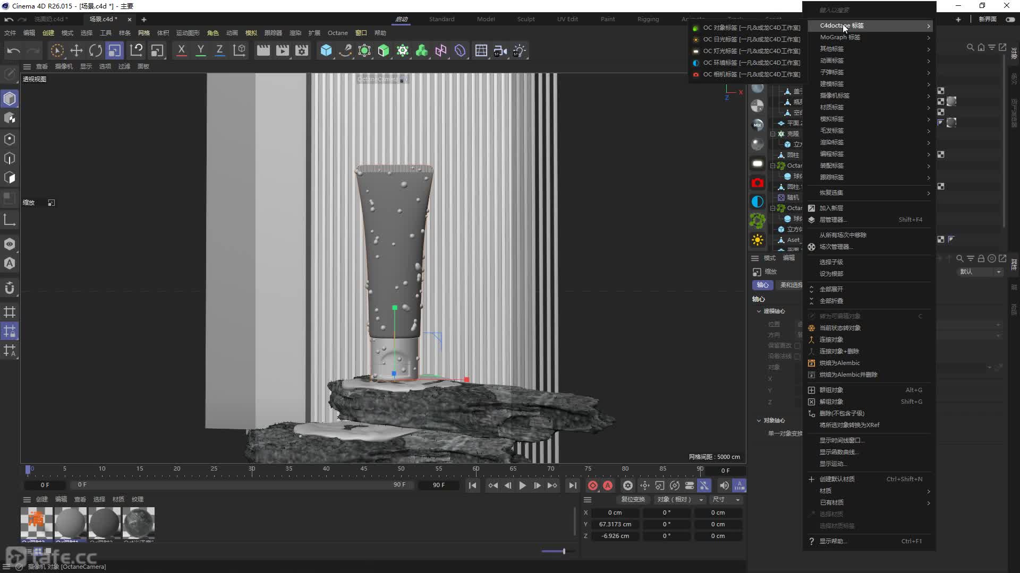Click the camera object toolbar icon
This screenshot has width=1020, height=573.
(x=500, y=50)
